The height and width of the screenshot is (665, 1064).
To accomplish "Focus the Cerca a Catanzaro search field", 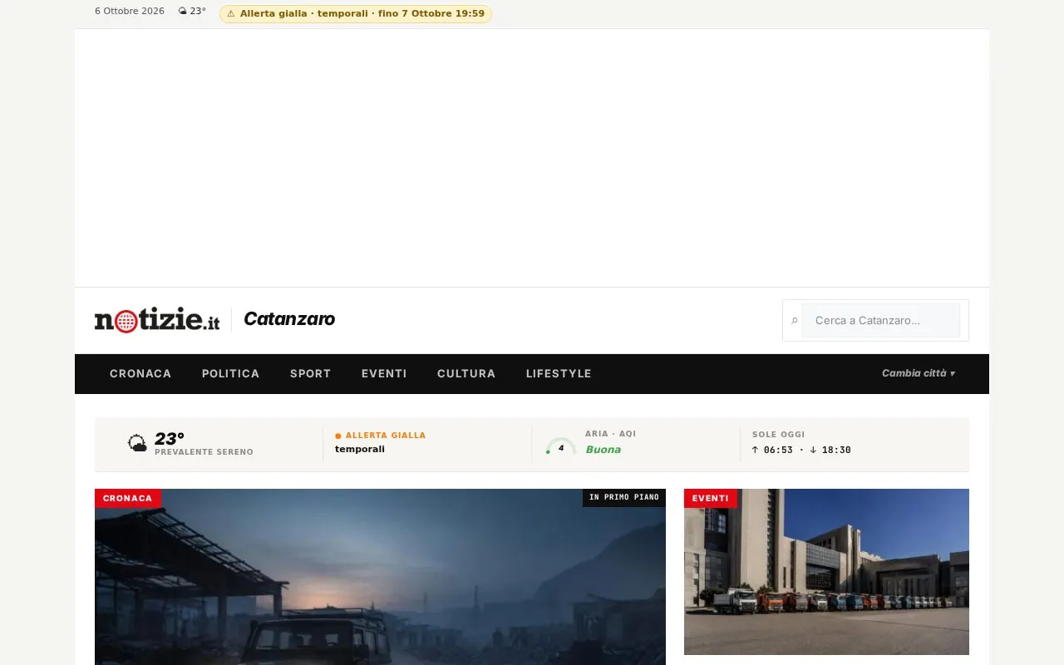I will (x=881, y=321).
